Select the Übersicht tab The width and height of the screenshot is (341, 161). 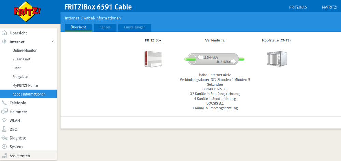(78, 27)
